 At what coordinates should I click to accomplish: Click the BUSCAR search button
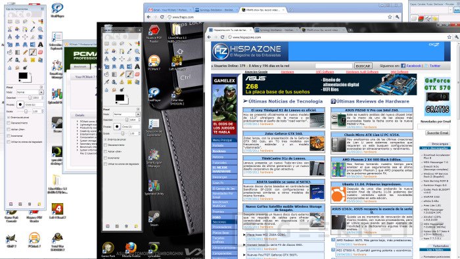(x=363, y=66)
